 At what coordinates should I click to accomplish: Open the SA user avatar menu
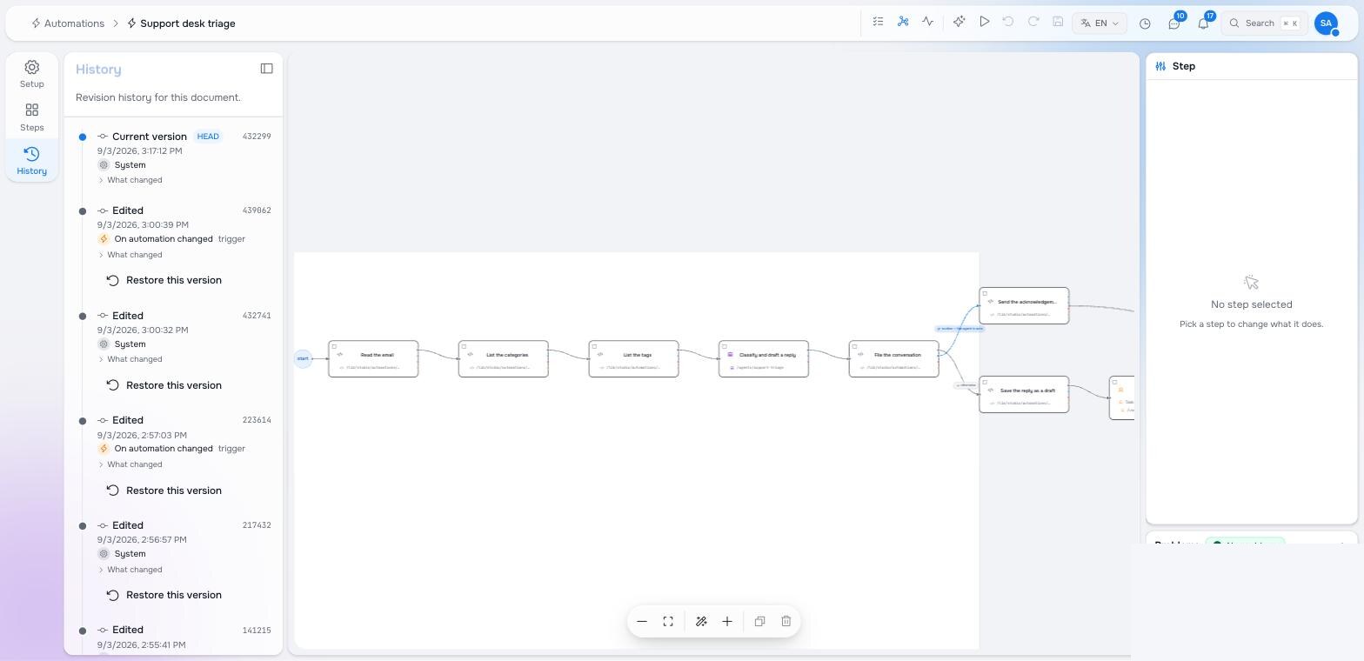click(x=1326, y=23)
